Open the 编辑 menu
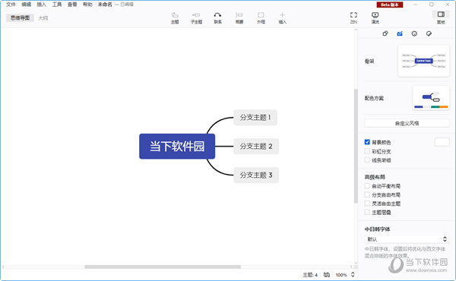The image size is (456, 281). (x=26, y=5)
